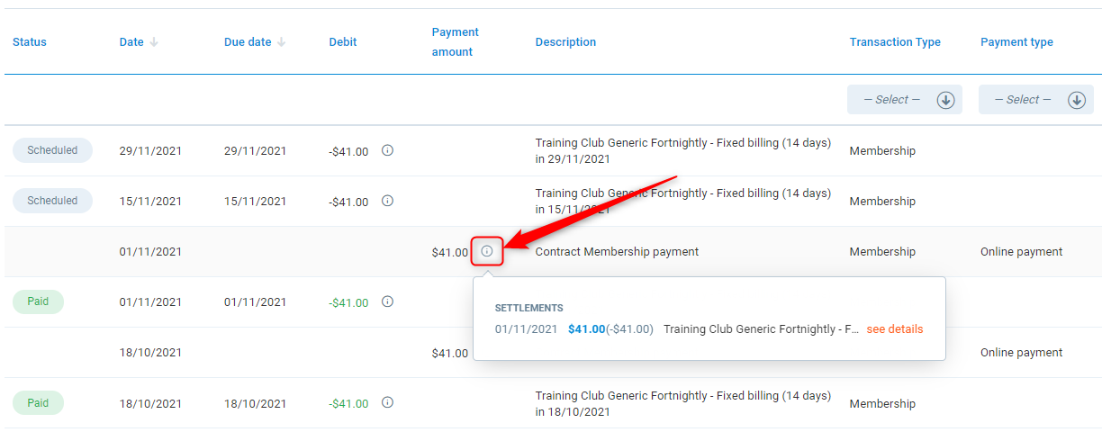Click the Transaction Type column header
1102x441 pixels.
point(894,42)
